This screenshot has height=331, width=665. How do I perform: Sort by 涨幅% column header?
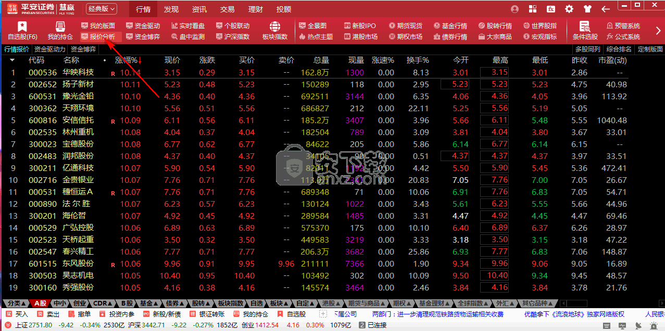click(128, 60)
